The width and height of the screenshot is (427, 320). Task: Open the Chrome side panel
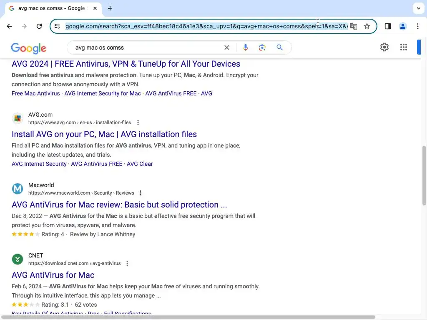[387, 26]
